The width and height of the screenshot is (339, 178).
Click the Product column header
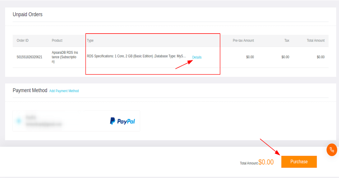pyautogui.click(x=57, y=40)
